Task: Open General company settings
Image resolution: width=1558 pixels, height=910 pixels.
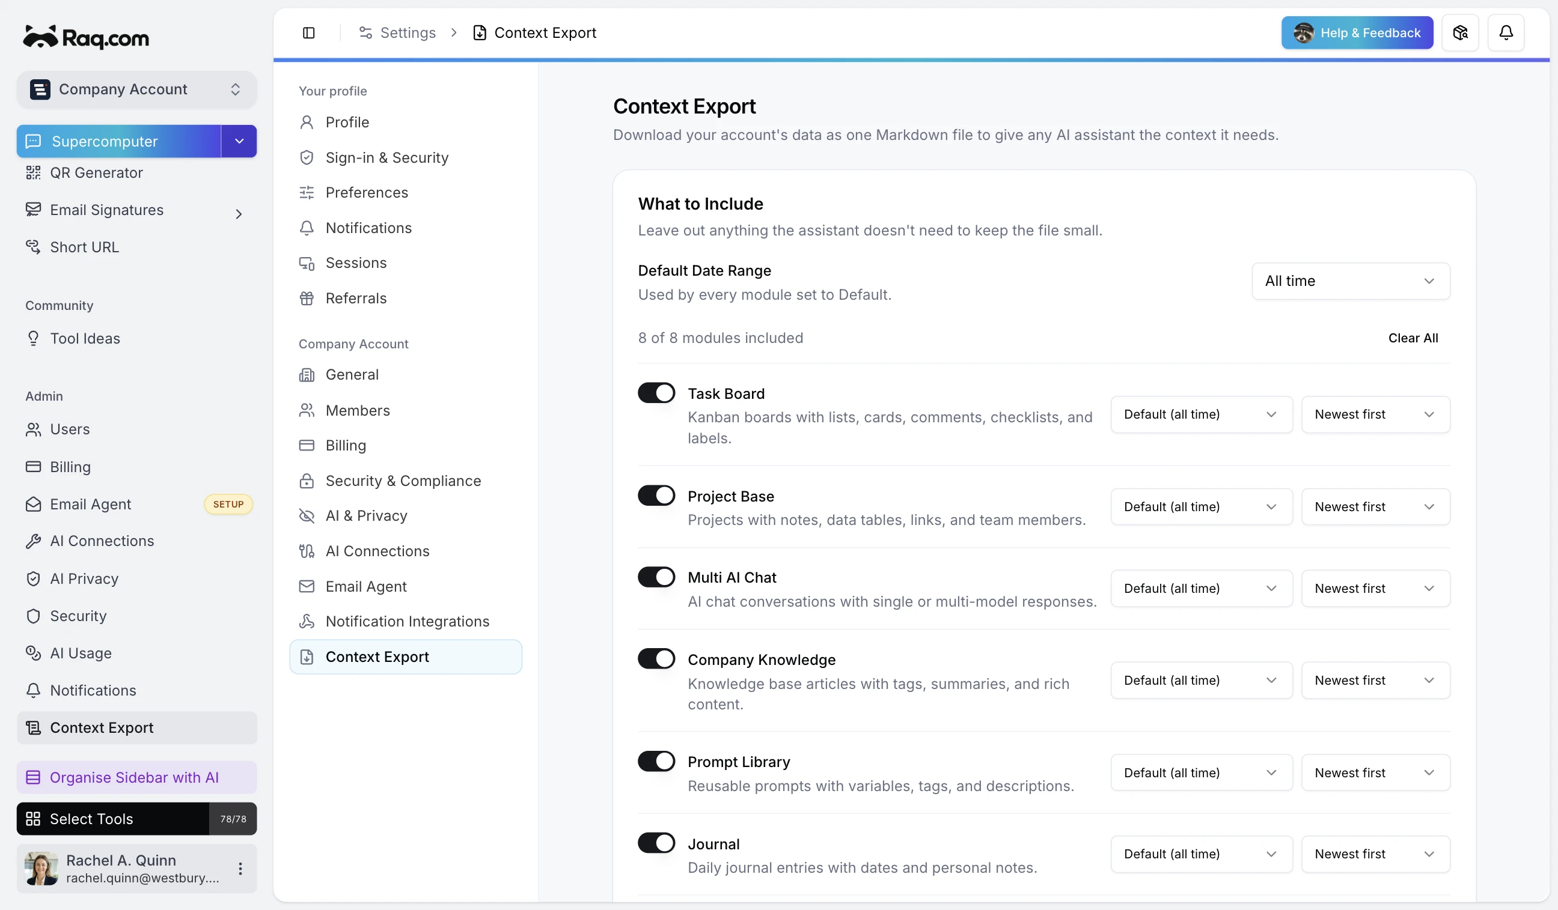Action: click(x=406, y=375)
